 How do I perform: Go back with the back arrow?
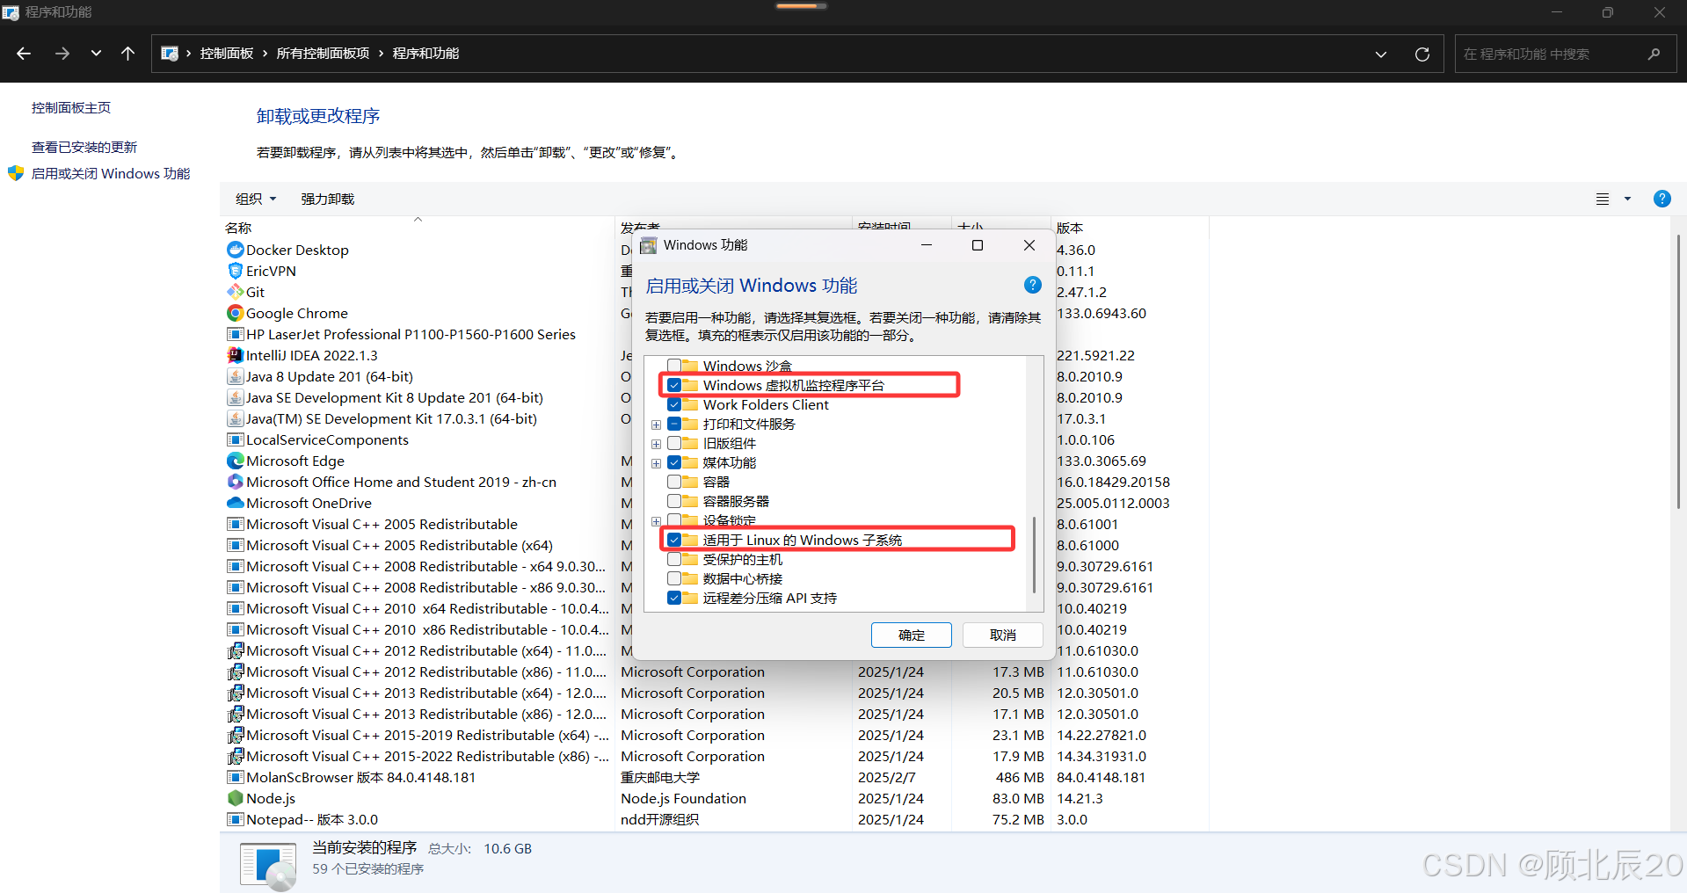click(x=24, y=54)
